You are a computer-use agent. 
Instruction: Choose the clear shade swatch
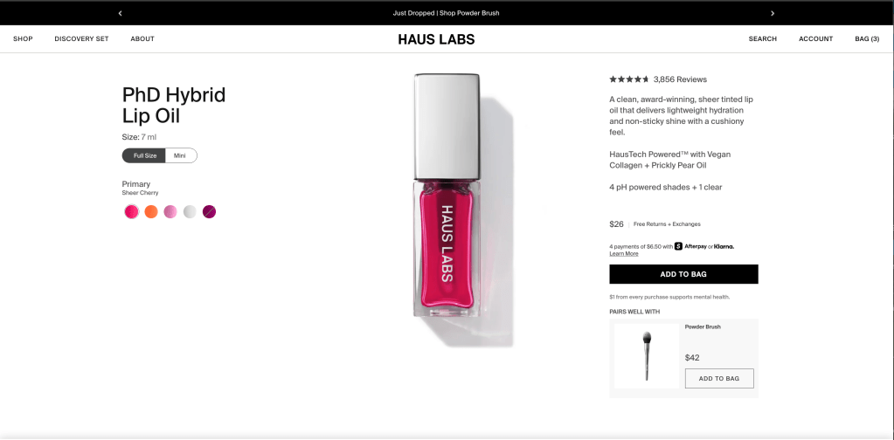190,212
